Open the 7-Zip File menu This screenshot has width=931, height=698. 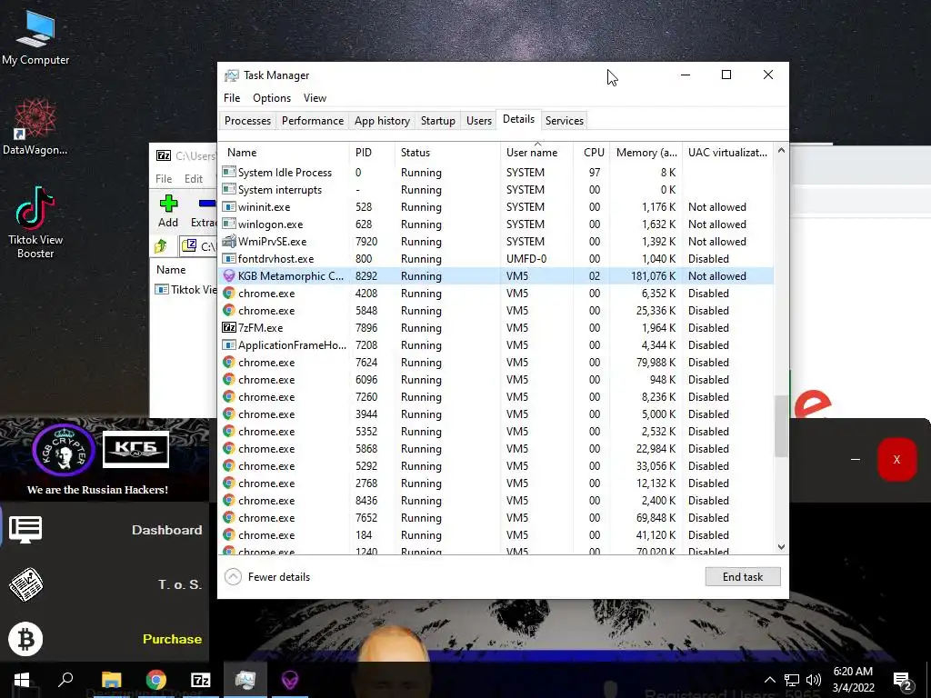pos(164,179)
